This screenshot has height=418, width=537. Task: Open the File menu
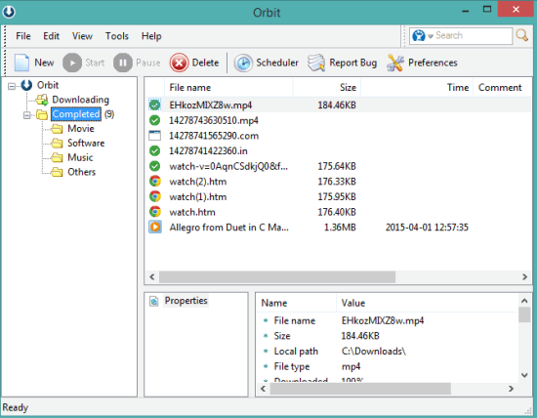(x=23, y=36)
